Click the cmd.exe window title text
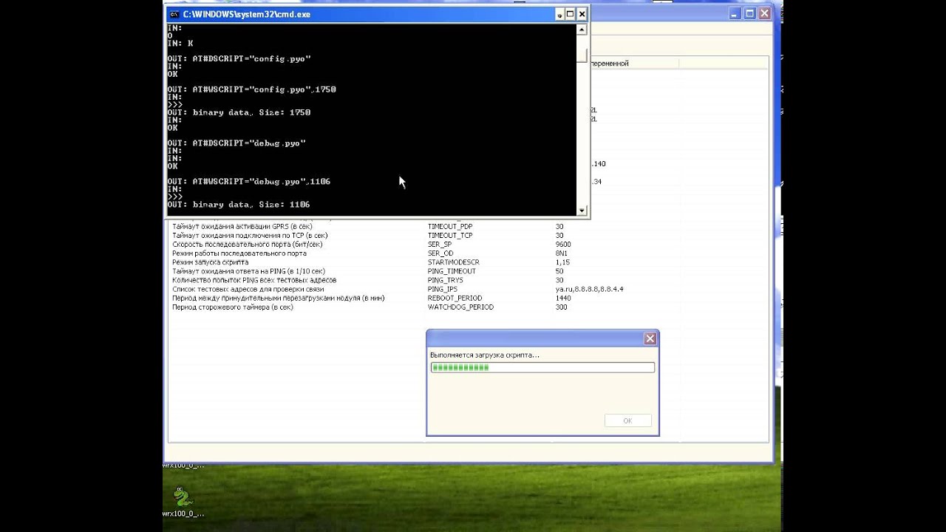The height and width of the screenshot is (532, 946). click(x=247, y=14)
